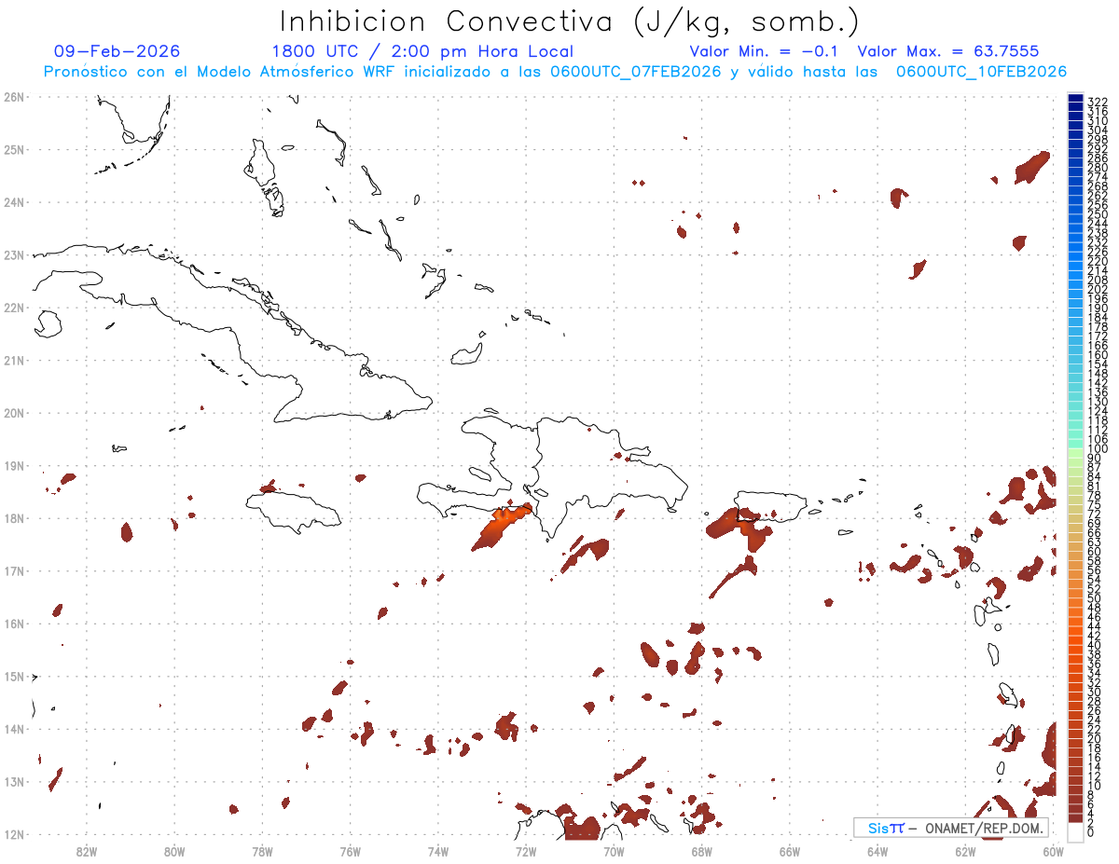Viewport: 1119px width, 864px height.
Task: Click the 22N latitude label
Action: point(13,308)
